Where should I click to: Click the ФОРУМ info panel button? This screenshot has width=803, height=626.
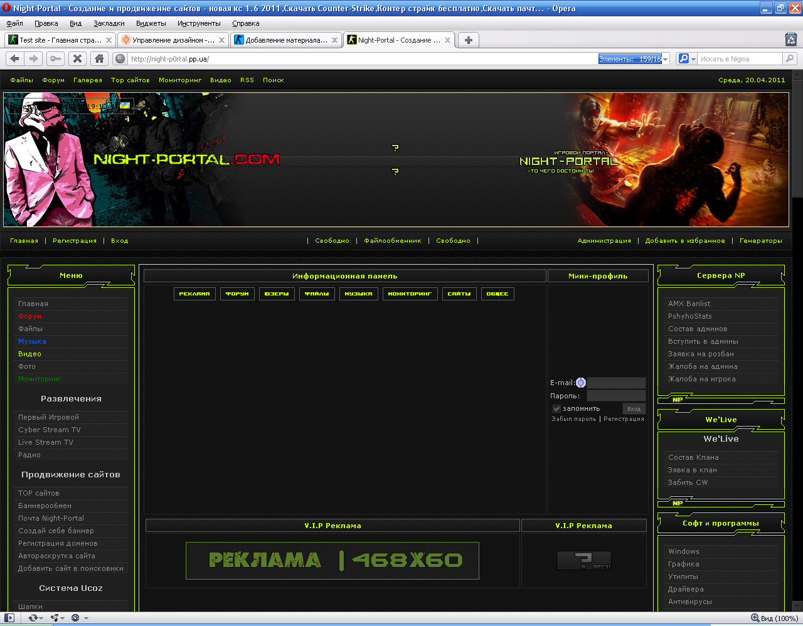click(x=237, y=294)
